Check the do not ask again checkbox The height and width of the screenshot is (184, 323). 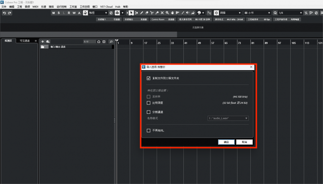(x=149, y=130)
